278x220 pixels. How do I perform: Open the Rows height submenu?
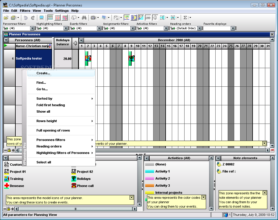point(61,121)
